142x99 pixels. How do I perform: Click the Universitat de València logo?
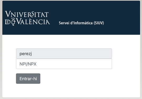pos(27,18)
